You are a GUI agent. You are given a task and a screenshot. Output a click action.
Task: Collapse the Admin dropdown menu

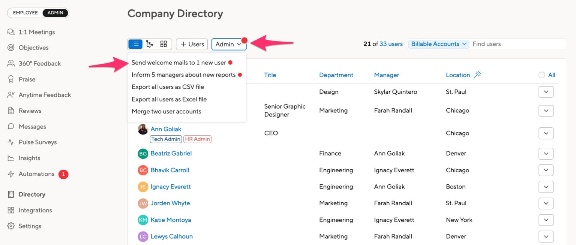tap(229, 44)
